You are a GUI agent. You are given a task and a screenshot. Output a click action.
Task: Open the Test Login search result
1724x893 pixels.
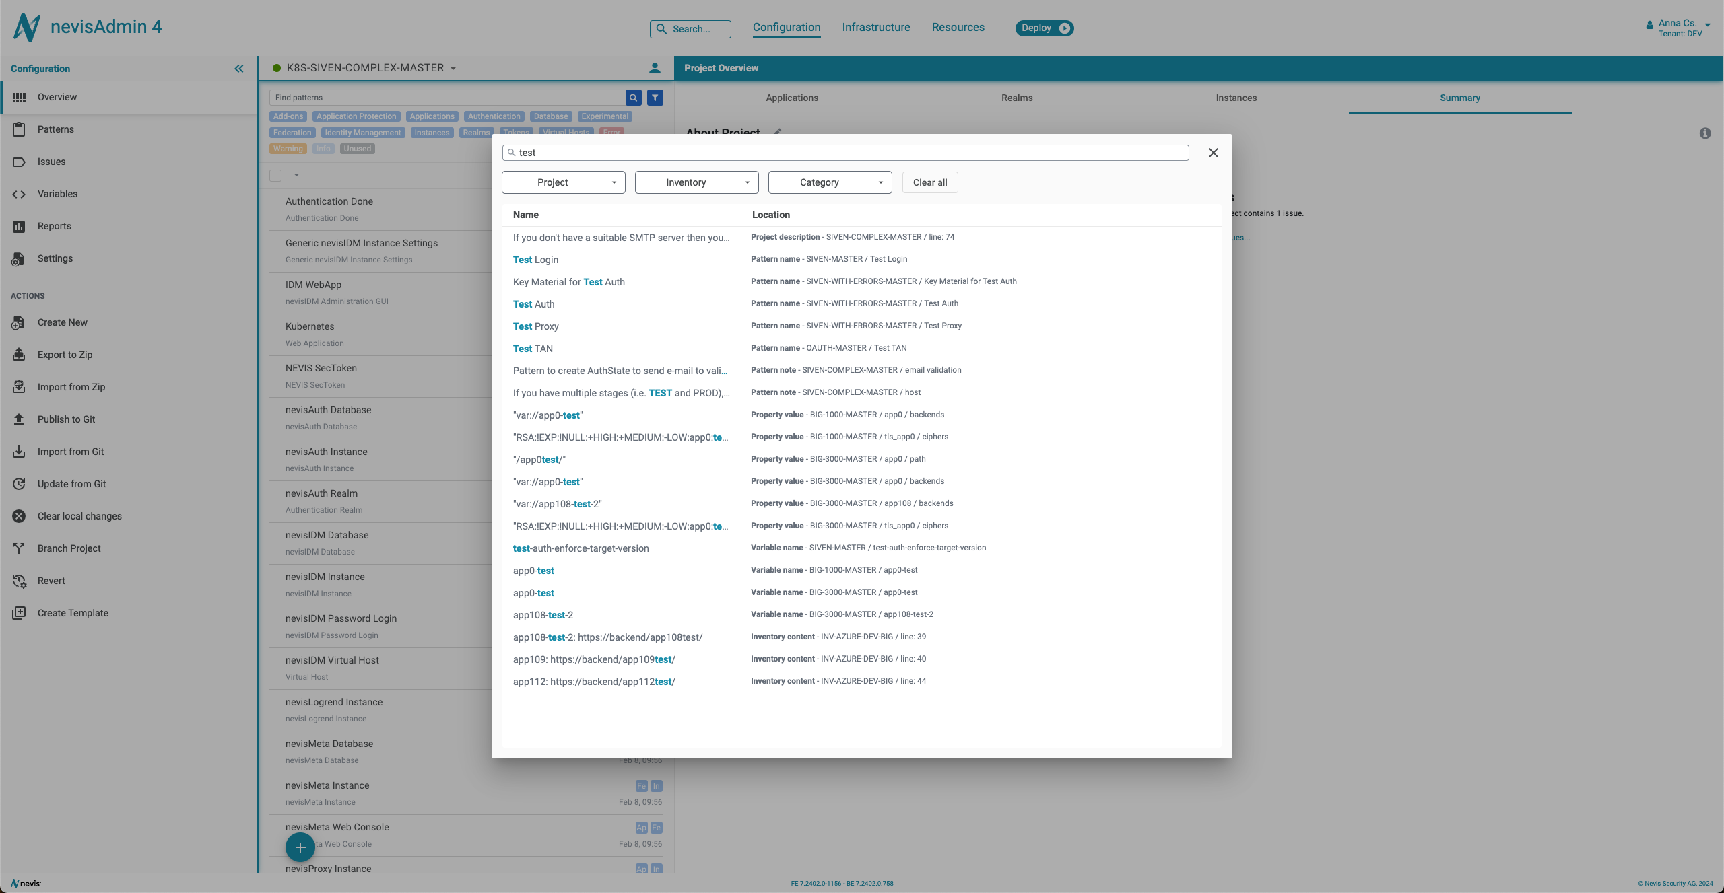pos(862,260)
